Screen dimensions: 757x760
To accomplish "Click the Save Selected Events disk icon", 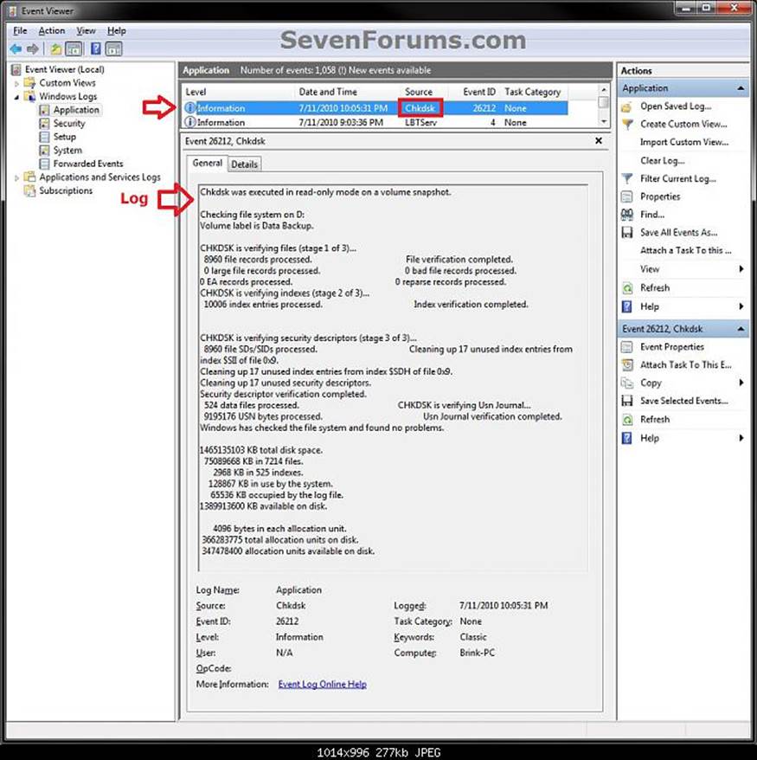I will [627, 401].
